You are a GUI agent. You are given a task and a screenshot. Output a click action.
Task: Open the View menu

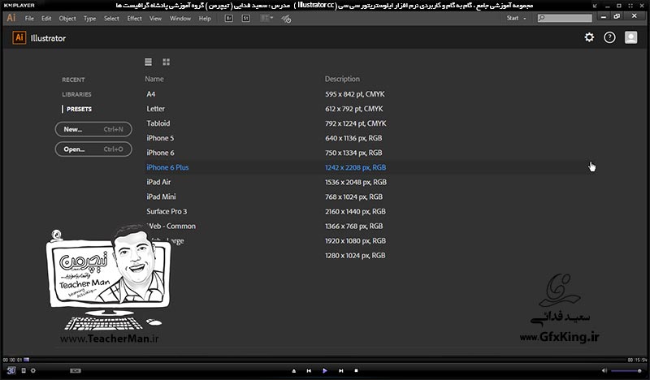point(155,18)
